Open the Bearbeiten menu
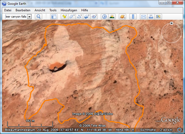185x134 pixels. click(x=23, y=10)
